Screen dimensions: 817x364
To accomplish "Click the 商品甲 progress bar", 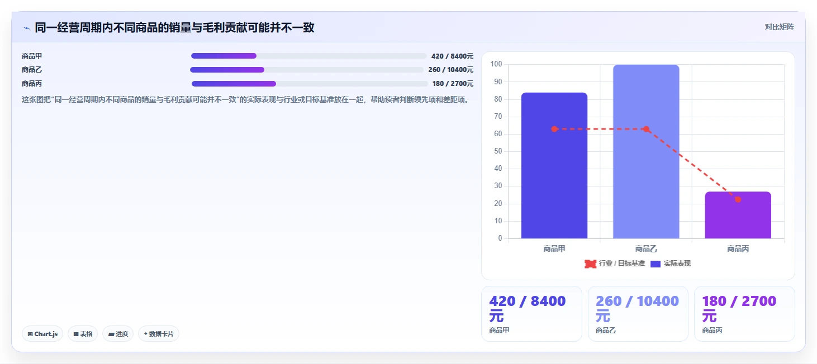I will tap(308, 56).
